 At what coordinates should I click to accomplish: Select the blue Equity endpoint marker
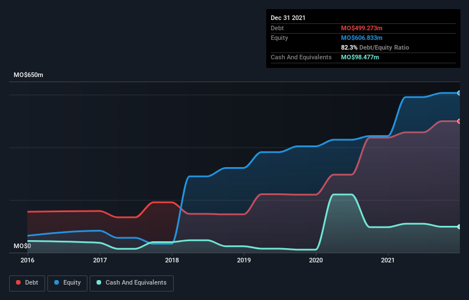click(459, 93)
